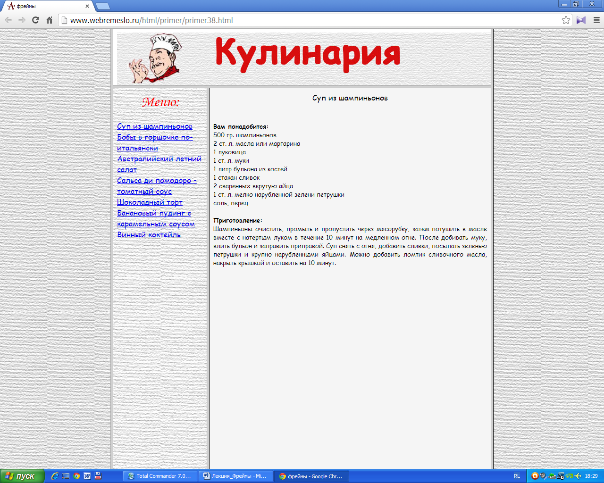Launch Word from quick launch
This screenshot has width=604, height=483.
point(87,476)
